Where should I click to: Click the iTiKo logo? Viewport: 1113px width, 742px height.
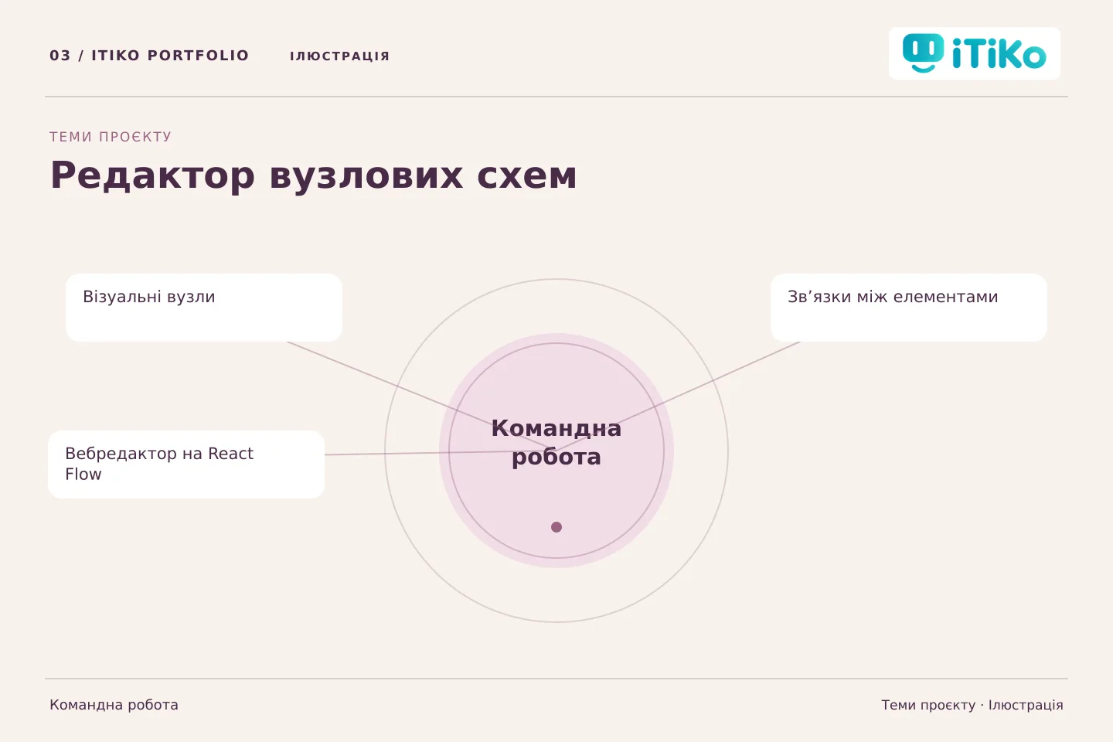coord(974,53)
